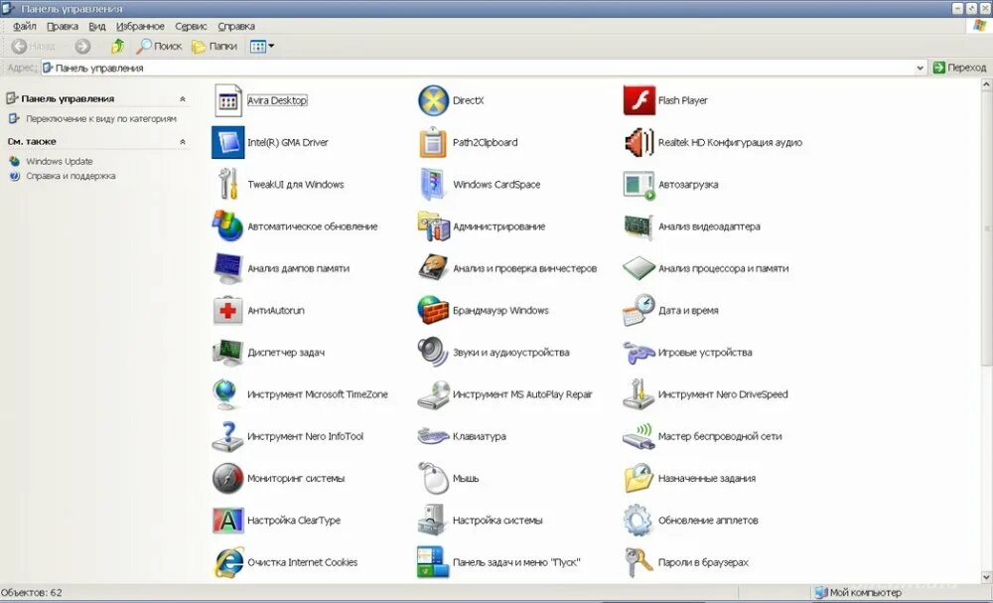
Task: Select the Path2Clipboard icon
Action: click(x=433, y=142)
